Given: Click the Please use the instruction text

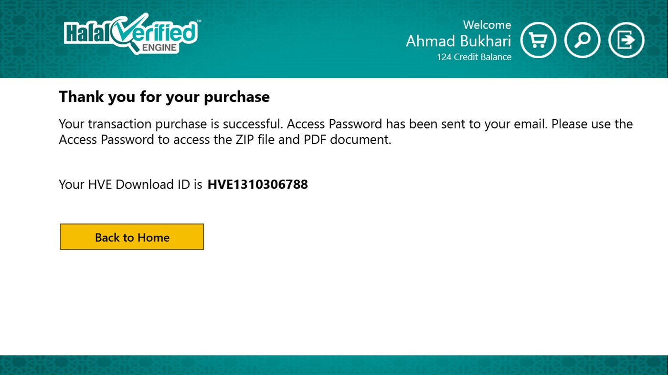Looking at the screenshot, I should (592, 124).
